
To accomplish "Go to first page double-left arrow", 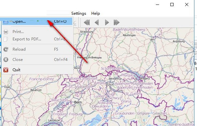I will pos(87,22).
